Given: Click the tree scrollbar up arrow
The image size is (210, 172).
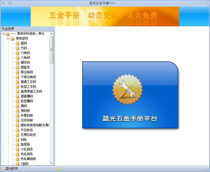Looking at the screenshot, I should (x=52, y=34).
